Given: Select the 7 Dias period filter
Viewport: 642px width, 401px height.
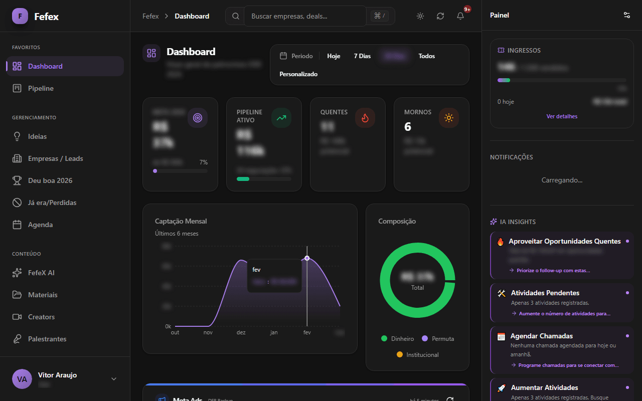Looking at the screenshot, I should [362, 56].
